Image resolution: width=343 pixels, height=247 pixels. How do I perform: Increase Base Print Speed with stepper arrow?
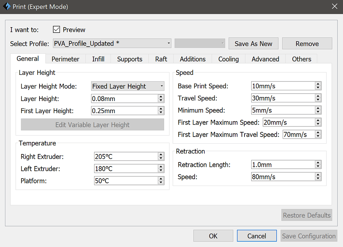tap(318, 84)
